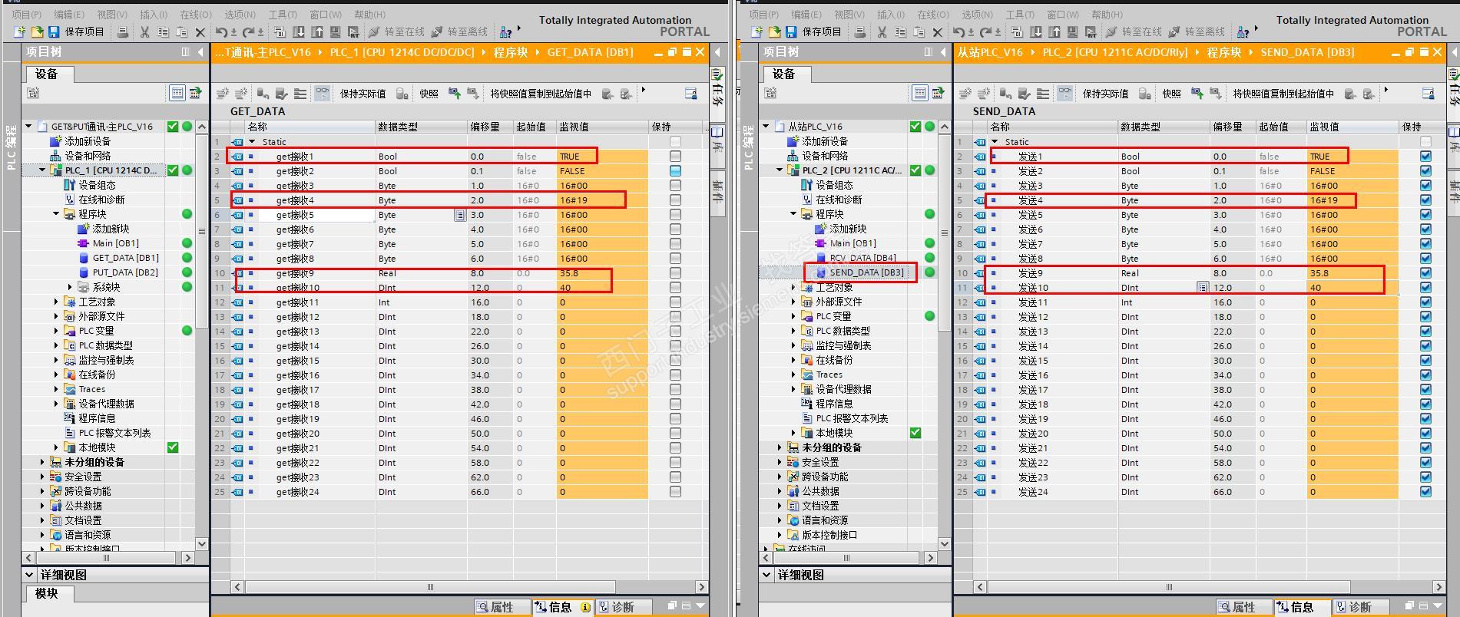Click 保持实际值 in GET_DATA toolbar

[x=363, y=94]
